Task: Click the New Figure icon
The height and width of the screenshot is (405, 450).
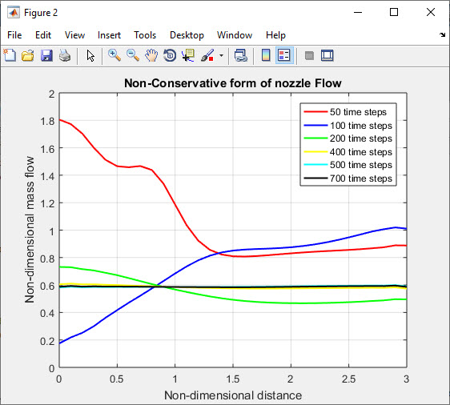Action: click(10, 55)
